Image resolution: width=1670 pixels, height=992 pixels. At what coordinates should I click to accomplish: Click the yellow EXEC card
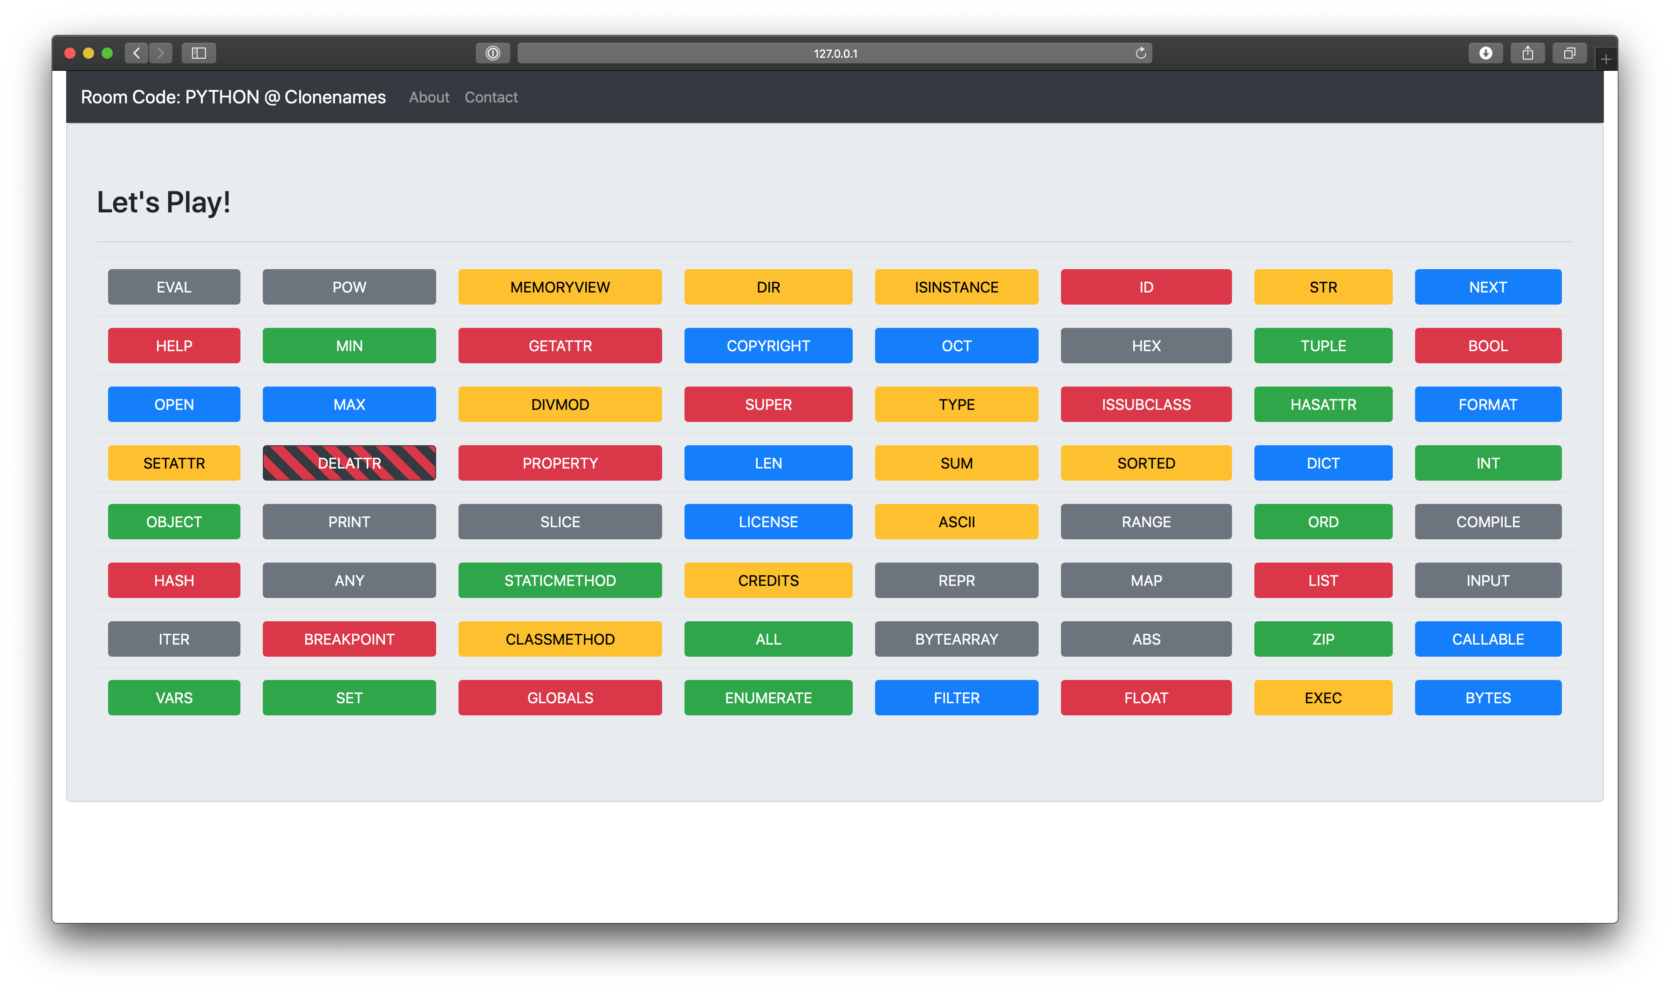(1323, 698)
